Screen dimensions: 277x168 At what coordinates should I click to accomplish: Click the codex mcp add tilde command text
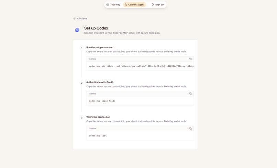point(141,66)
